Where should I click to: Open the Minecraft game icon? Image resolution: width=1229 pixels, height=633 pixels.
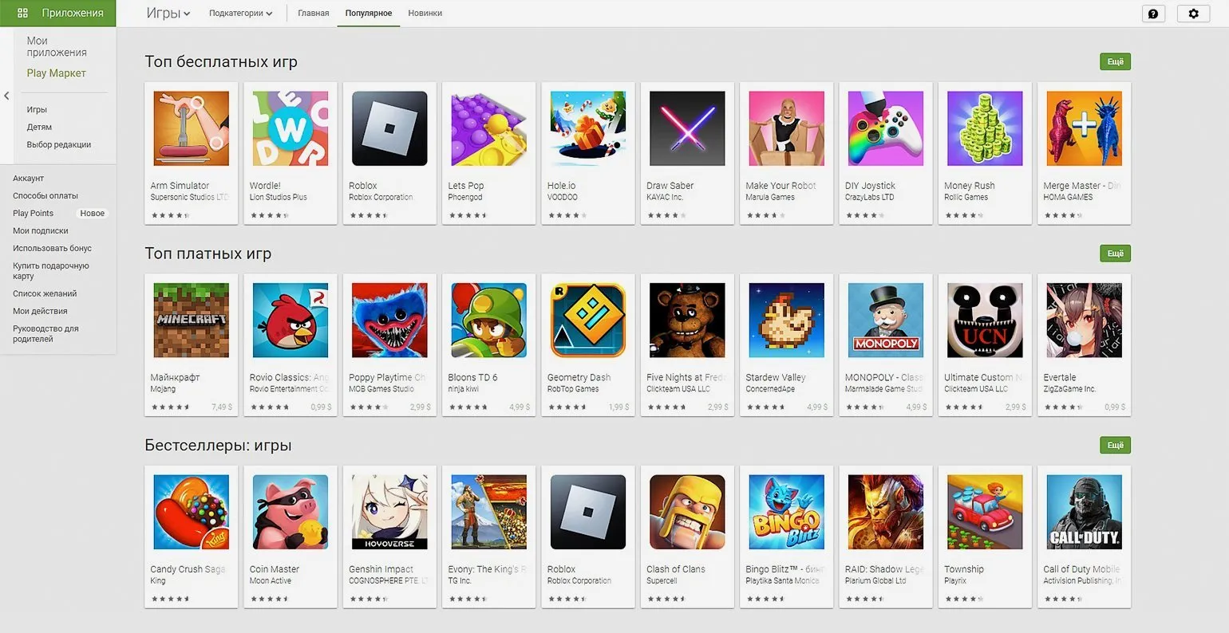point(191,320)
